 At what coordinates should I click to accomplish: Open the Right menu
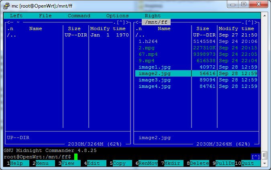pos(153,16)
